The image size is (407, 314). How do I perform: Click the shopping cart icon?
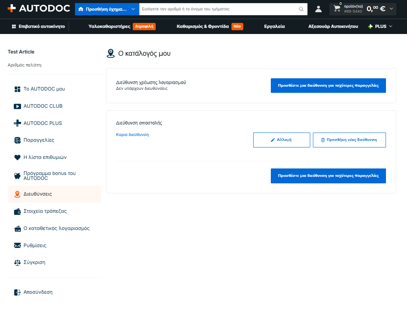(337, 8)
